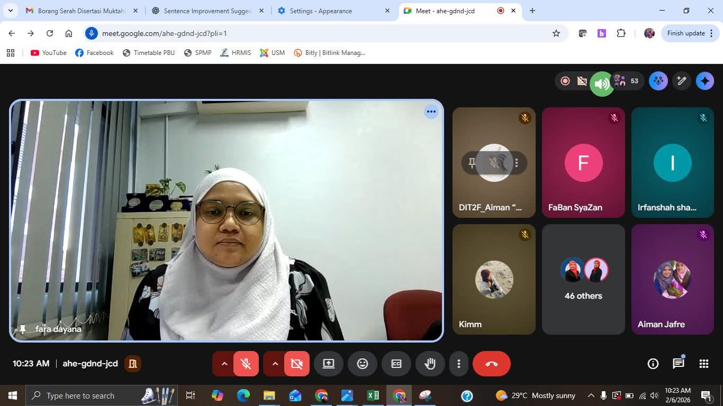Screen dimensions: 723x406
Task: Open the emoji reactions button
Action: (363, 364)
